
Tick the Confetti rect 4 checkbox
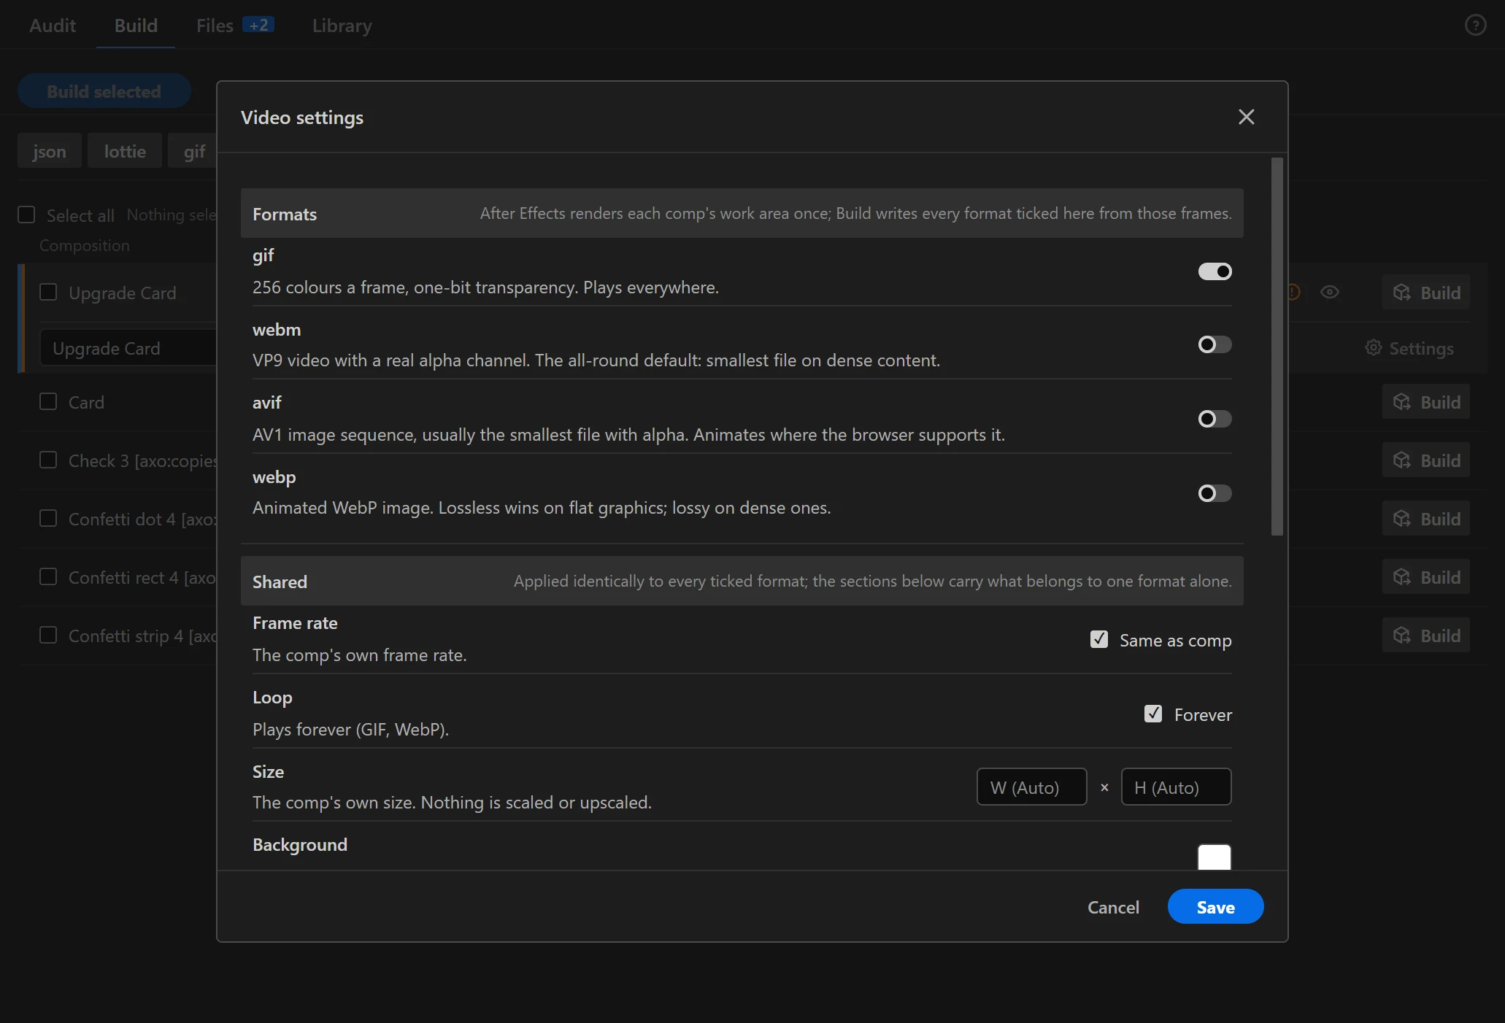(48, 576)
